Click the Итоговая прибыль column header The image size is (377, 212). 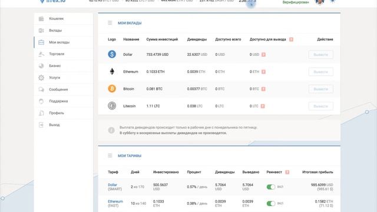click(x=318, y=172)
